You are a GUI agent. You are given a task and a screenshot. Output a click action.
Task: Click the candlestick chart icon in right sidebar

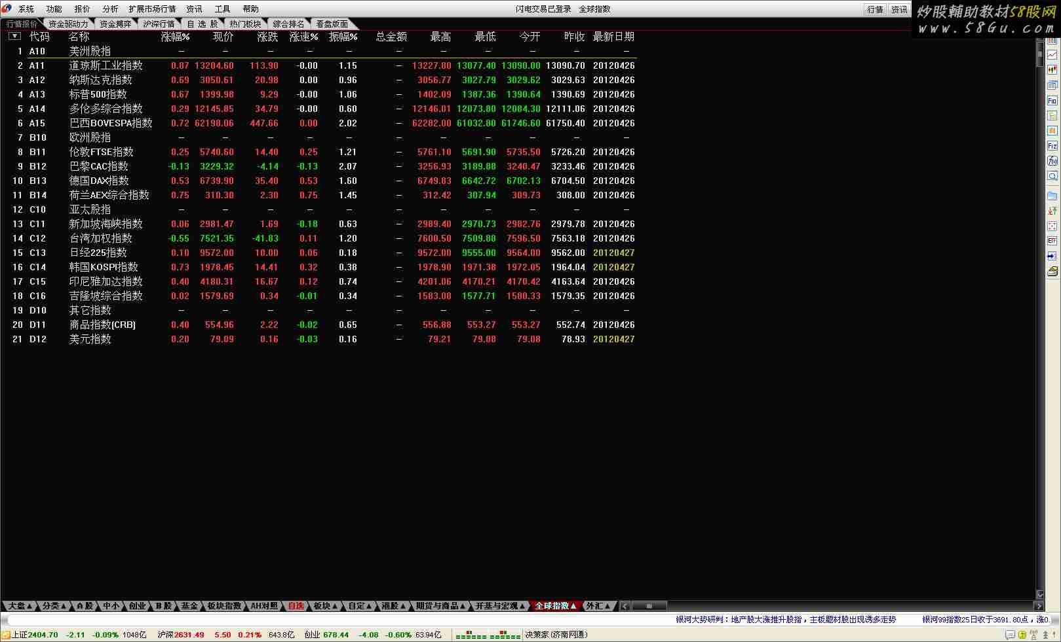click(x=1052, y=70)
